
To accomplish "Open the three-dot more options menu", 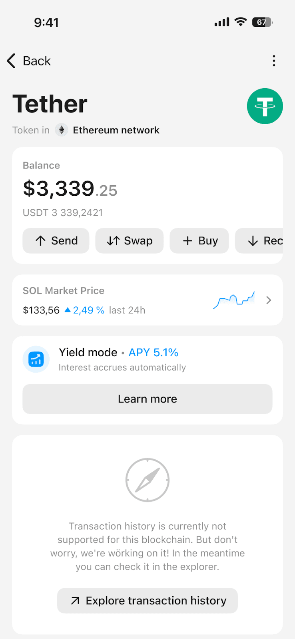I will point(274,61).
